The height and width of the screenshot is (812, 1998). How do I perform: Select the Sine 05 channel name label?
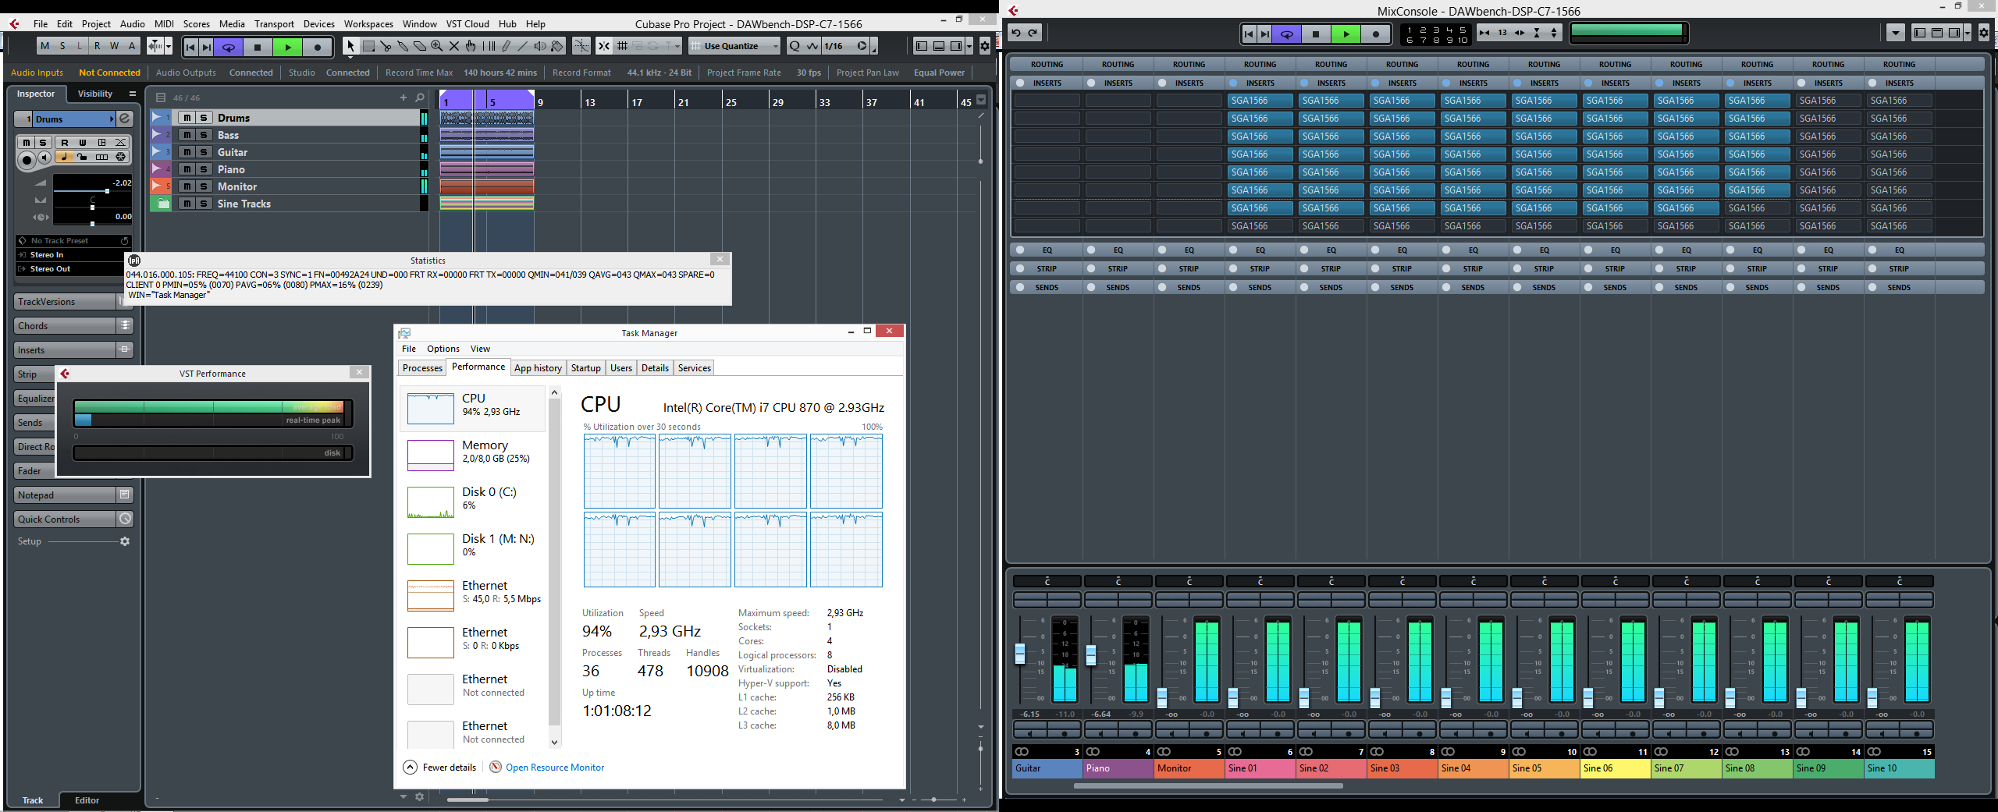point(1544,768)
